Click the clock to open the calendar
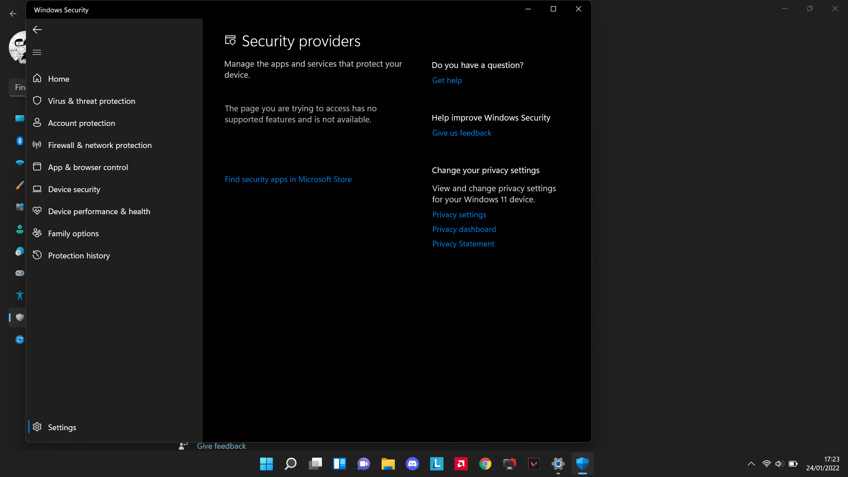 click(x=822, y=463)
